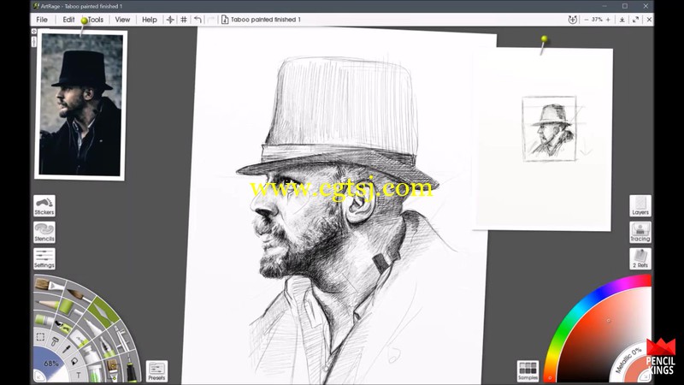
Task: Select the Sticker Spray tool
Action: click(x=63, y=327)
